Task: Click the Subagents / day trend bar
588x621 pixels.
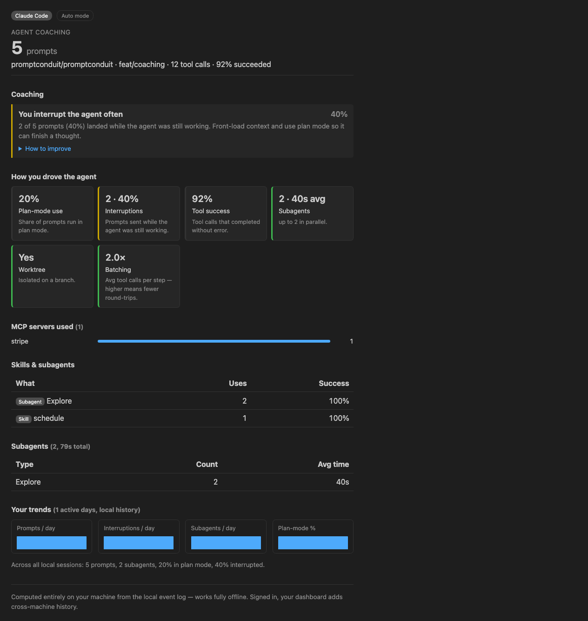Action: click(x=226, y=543)
